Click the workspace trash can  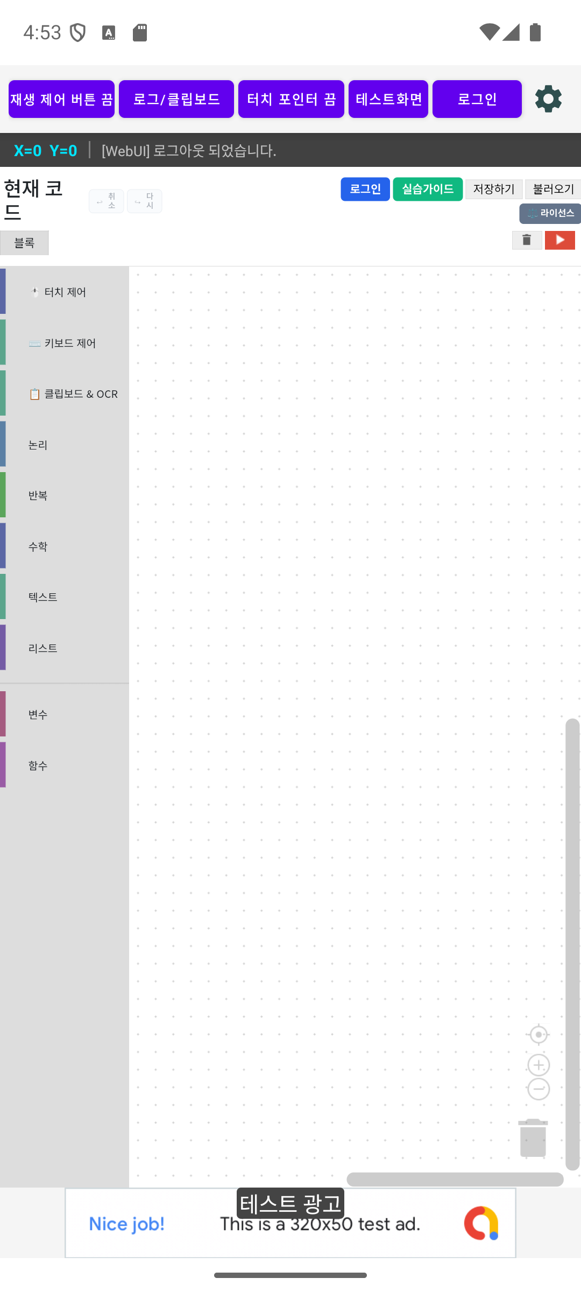pos(533,1137)
